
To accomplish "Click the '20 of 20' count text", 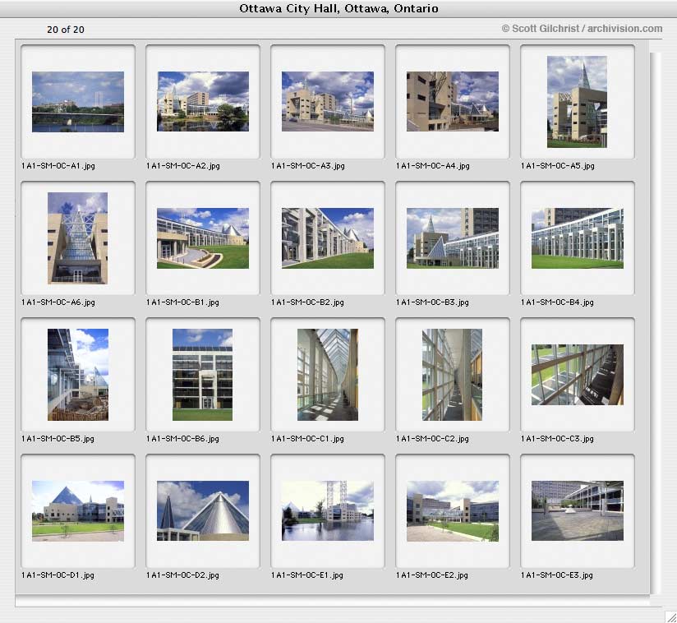I will [66, 30].
